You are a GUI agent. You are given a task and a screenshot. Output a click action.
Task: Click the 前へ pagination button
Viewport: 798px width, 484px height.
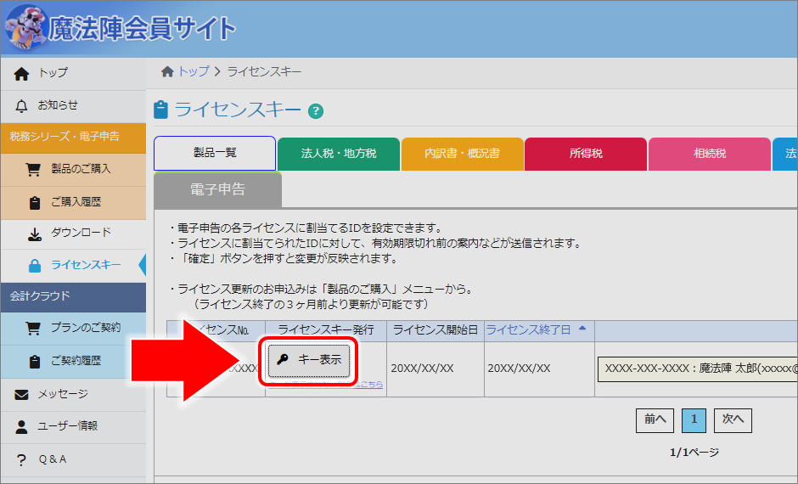pyautogui.click(x=655, y=419)
